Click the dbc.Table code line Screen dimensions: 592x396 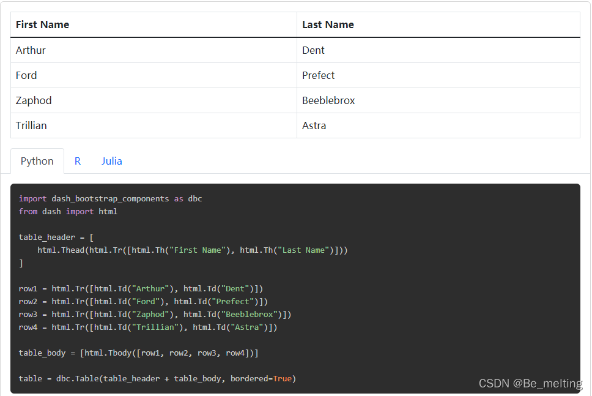pos(157,379)
